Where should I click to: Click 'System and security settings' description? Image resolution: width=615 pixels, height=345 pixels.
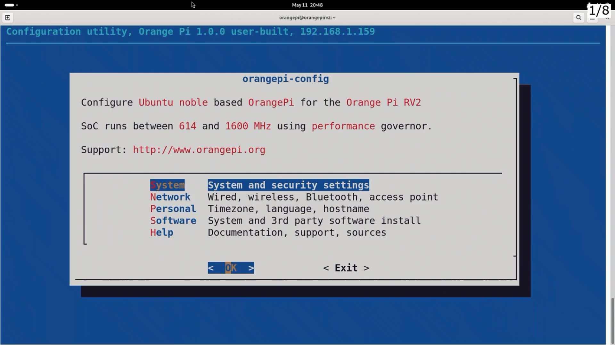[x=288, y=185]
